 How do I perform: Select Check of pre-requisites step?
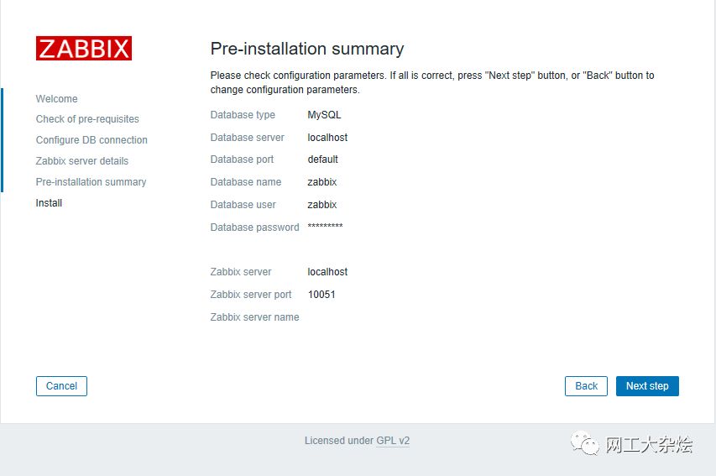click(87, 119)
